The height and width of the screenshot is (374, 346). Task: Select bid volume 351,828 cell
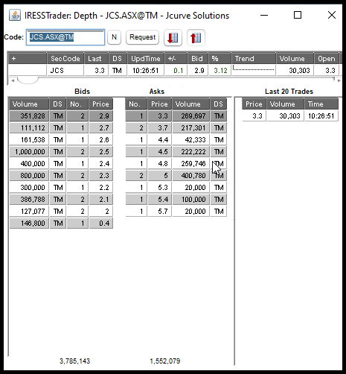click(x=29, y=116)
